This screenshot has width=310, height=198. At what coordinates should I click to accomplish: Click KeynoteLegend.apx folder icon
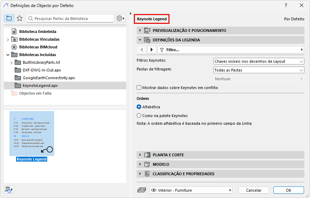[x=18, y=86]
